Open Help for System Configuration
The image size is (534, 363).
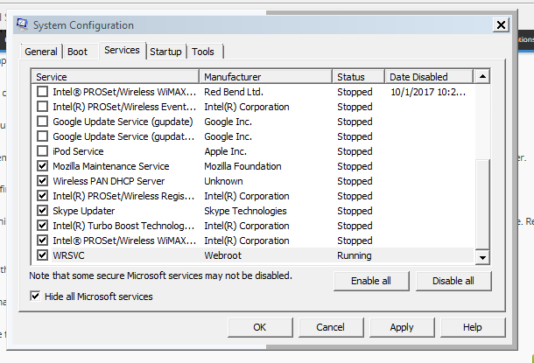(x=473, y=327)
